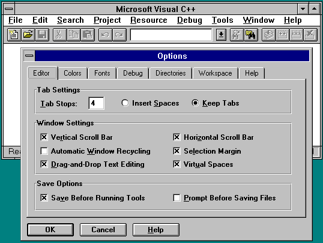Switch to the Editor tab

[x=43, y=73]
